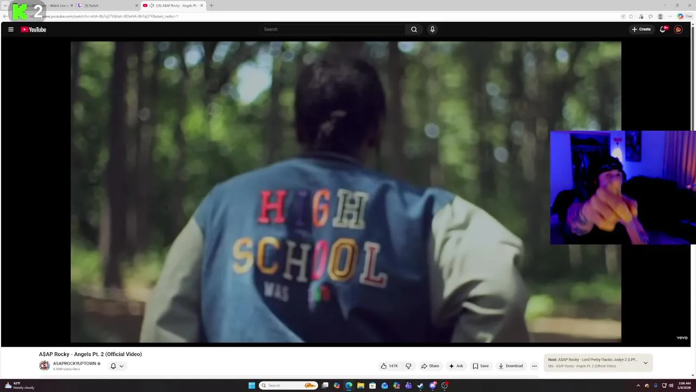Image resolution: width=696 pixels, height=392 pixels.
Task: Show hidden system tray icons
Action: 638,385
